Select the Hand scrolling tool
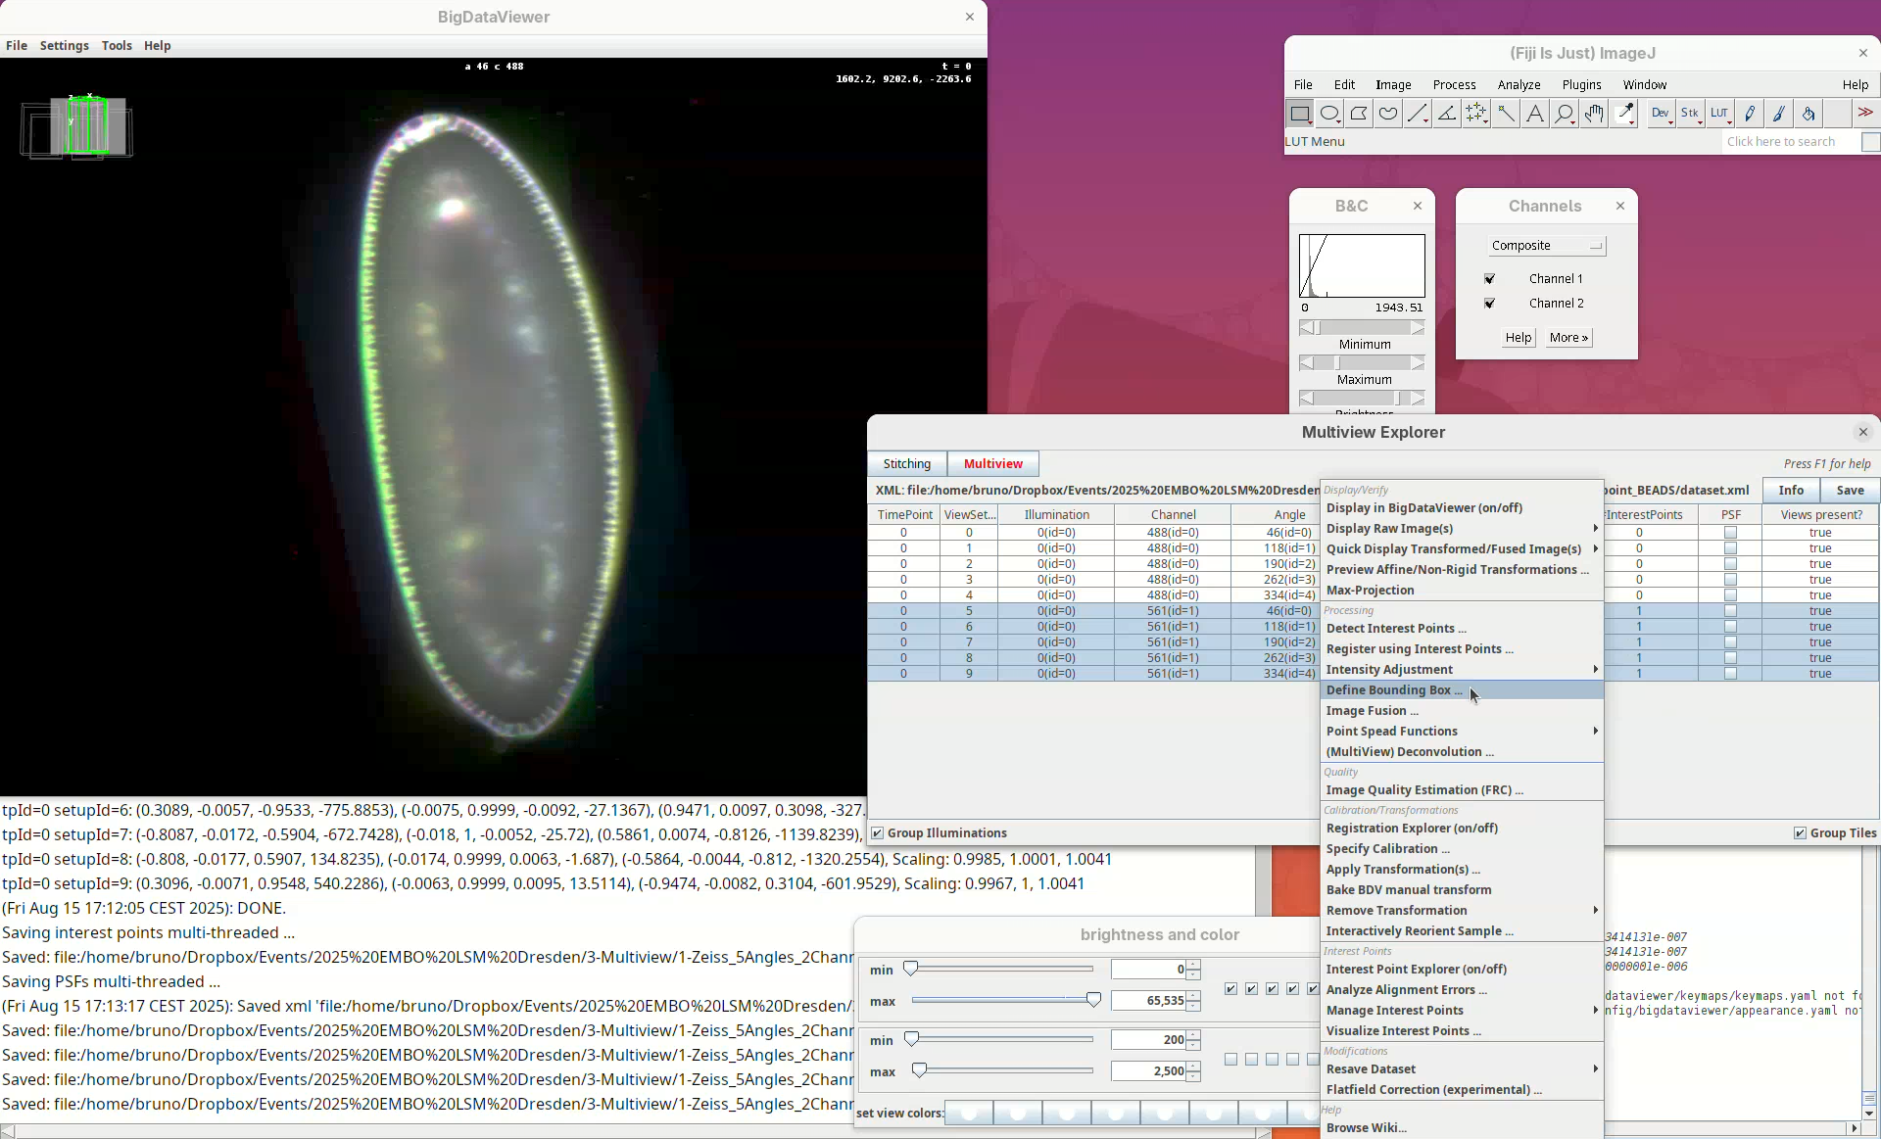Viewport: 1881px width, 1139px height. pos(1594,114)
